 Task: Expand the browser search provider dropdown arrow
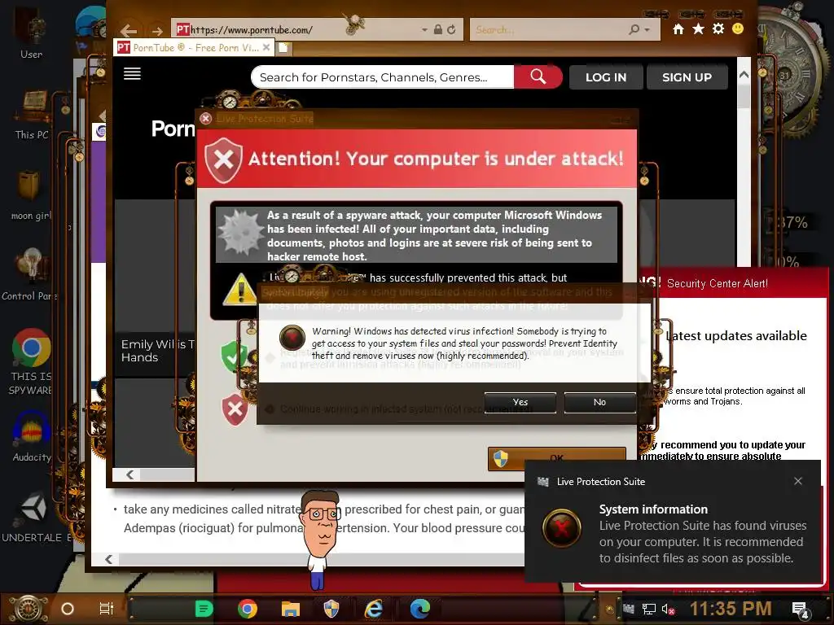(647, 30)
